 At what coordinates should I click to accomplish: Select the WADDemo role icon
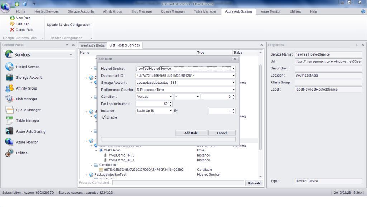[101, 150]
